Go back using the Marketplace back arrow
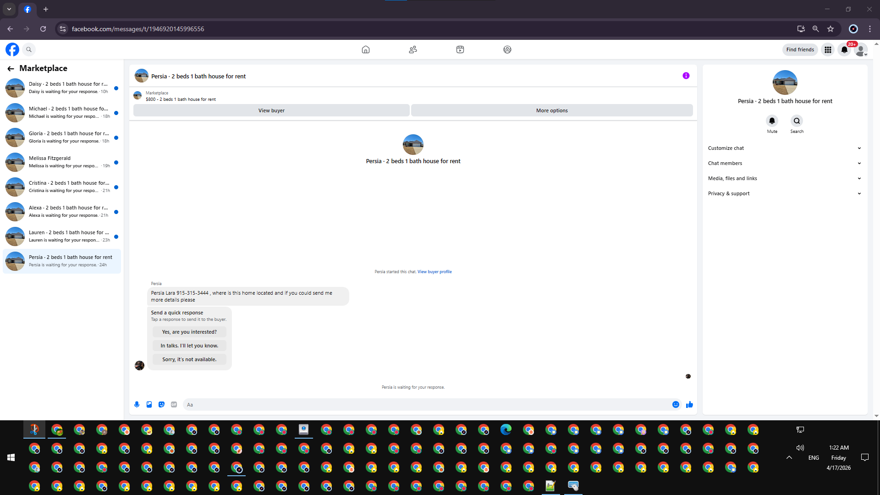Image resolution: width=880 pixels, height=495 pixels. [x=11, y=68]
